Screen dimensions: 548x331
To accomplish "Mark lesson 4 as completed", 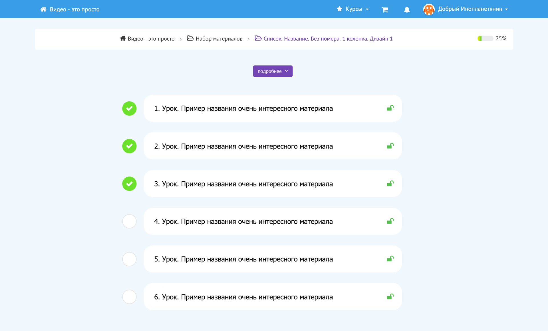I will (x=129, y=221).
